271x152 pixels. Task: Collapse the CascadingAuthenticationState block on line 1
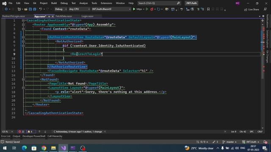point(23,20)
